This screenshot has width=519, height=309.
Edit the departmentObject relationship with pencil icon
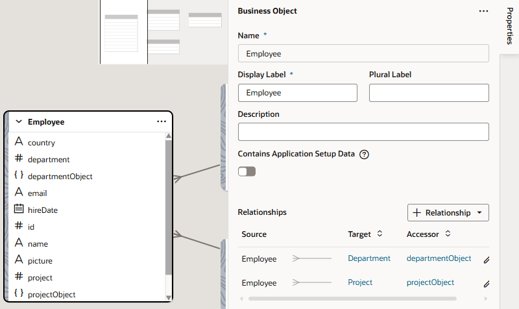click(x=486, y=260)
